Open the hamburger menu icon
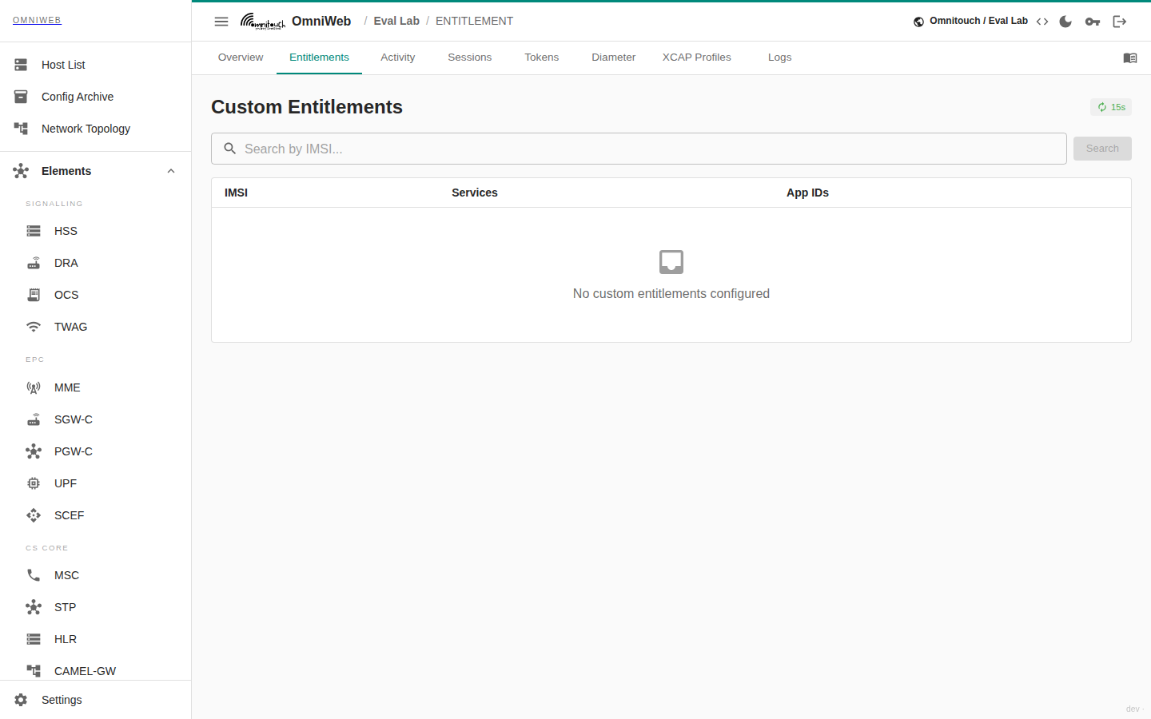The image size is (1151, 719). (221, 22)
